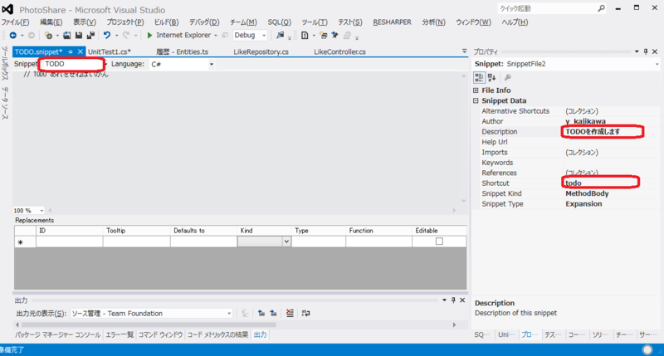Screen dimensions: 664x356
Task: Click the ID cell in Replacements row
Action: click(x=70, y=241)
